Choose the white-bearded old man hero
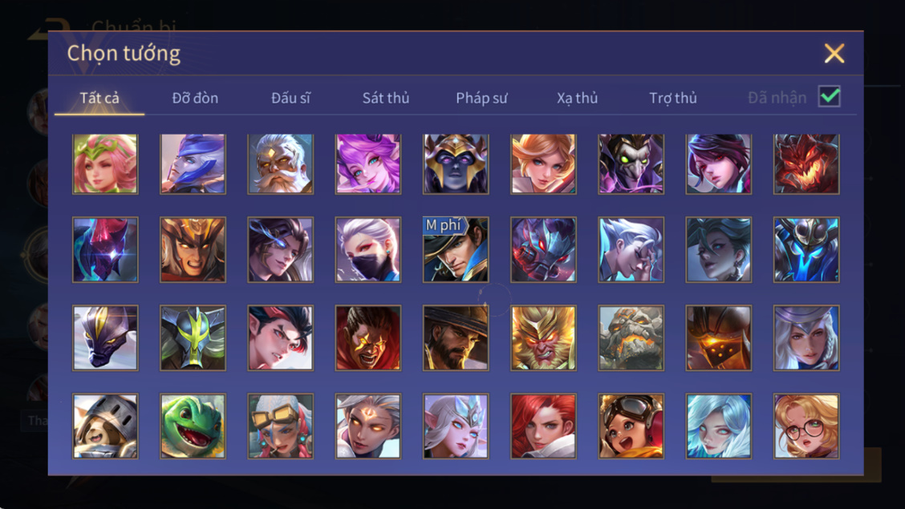This screenshot has width=905, height=509. 281,164
